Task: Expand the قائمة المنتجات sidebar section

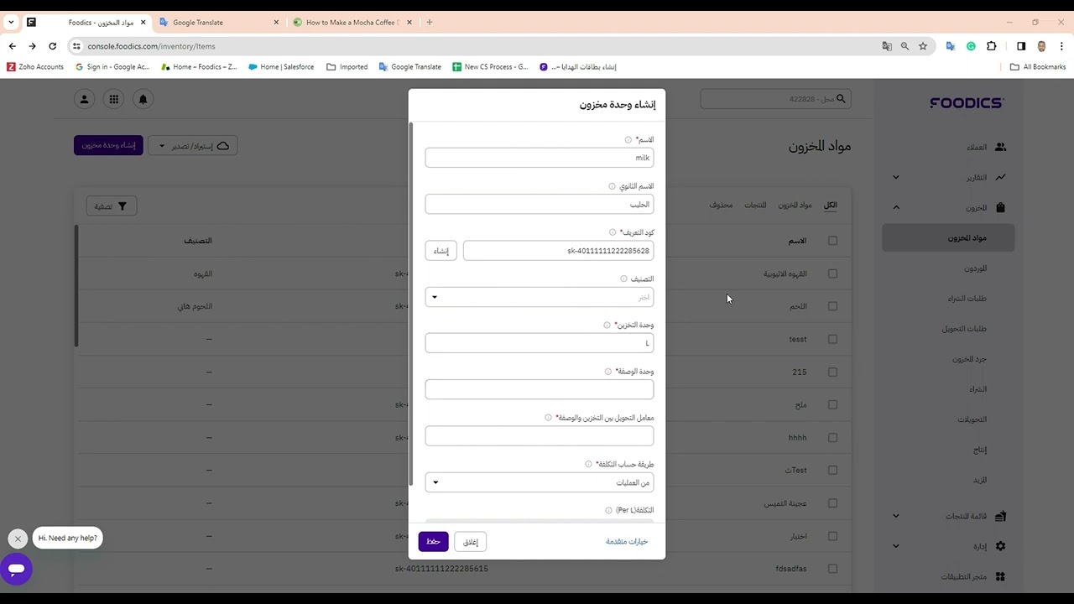Action: click(x=895, y=516)
